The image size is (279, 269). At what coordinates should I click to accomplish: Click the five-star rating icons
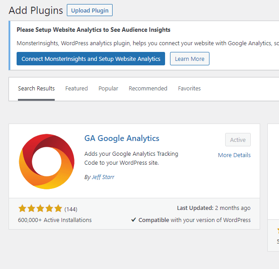tap(40, 209)
